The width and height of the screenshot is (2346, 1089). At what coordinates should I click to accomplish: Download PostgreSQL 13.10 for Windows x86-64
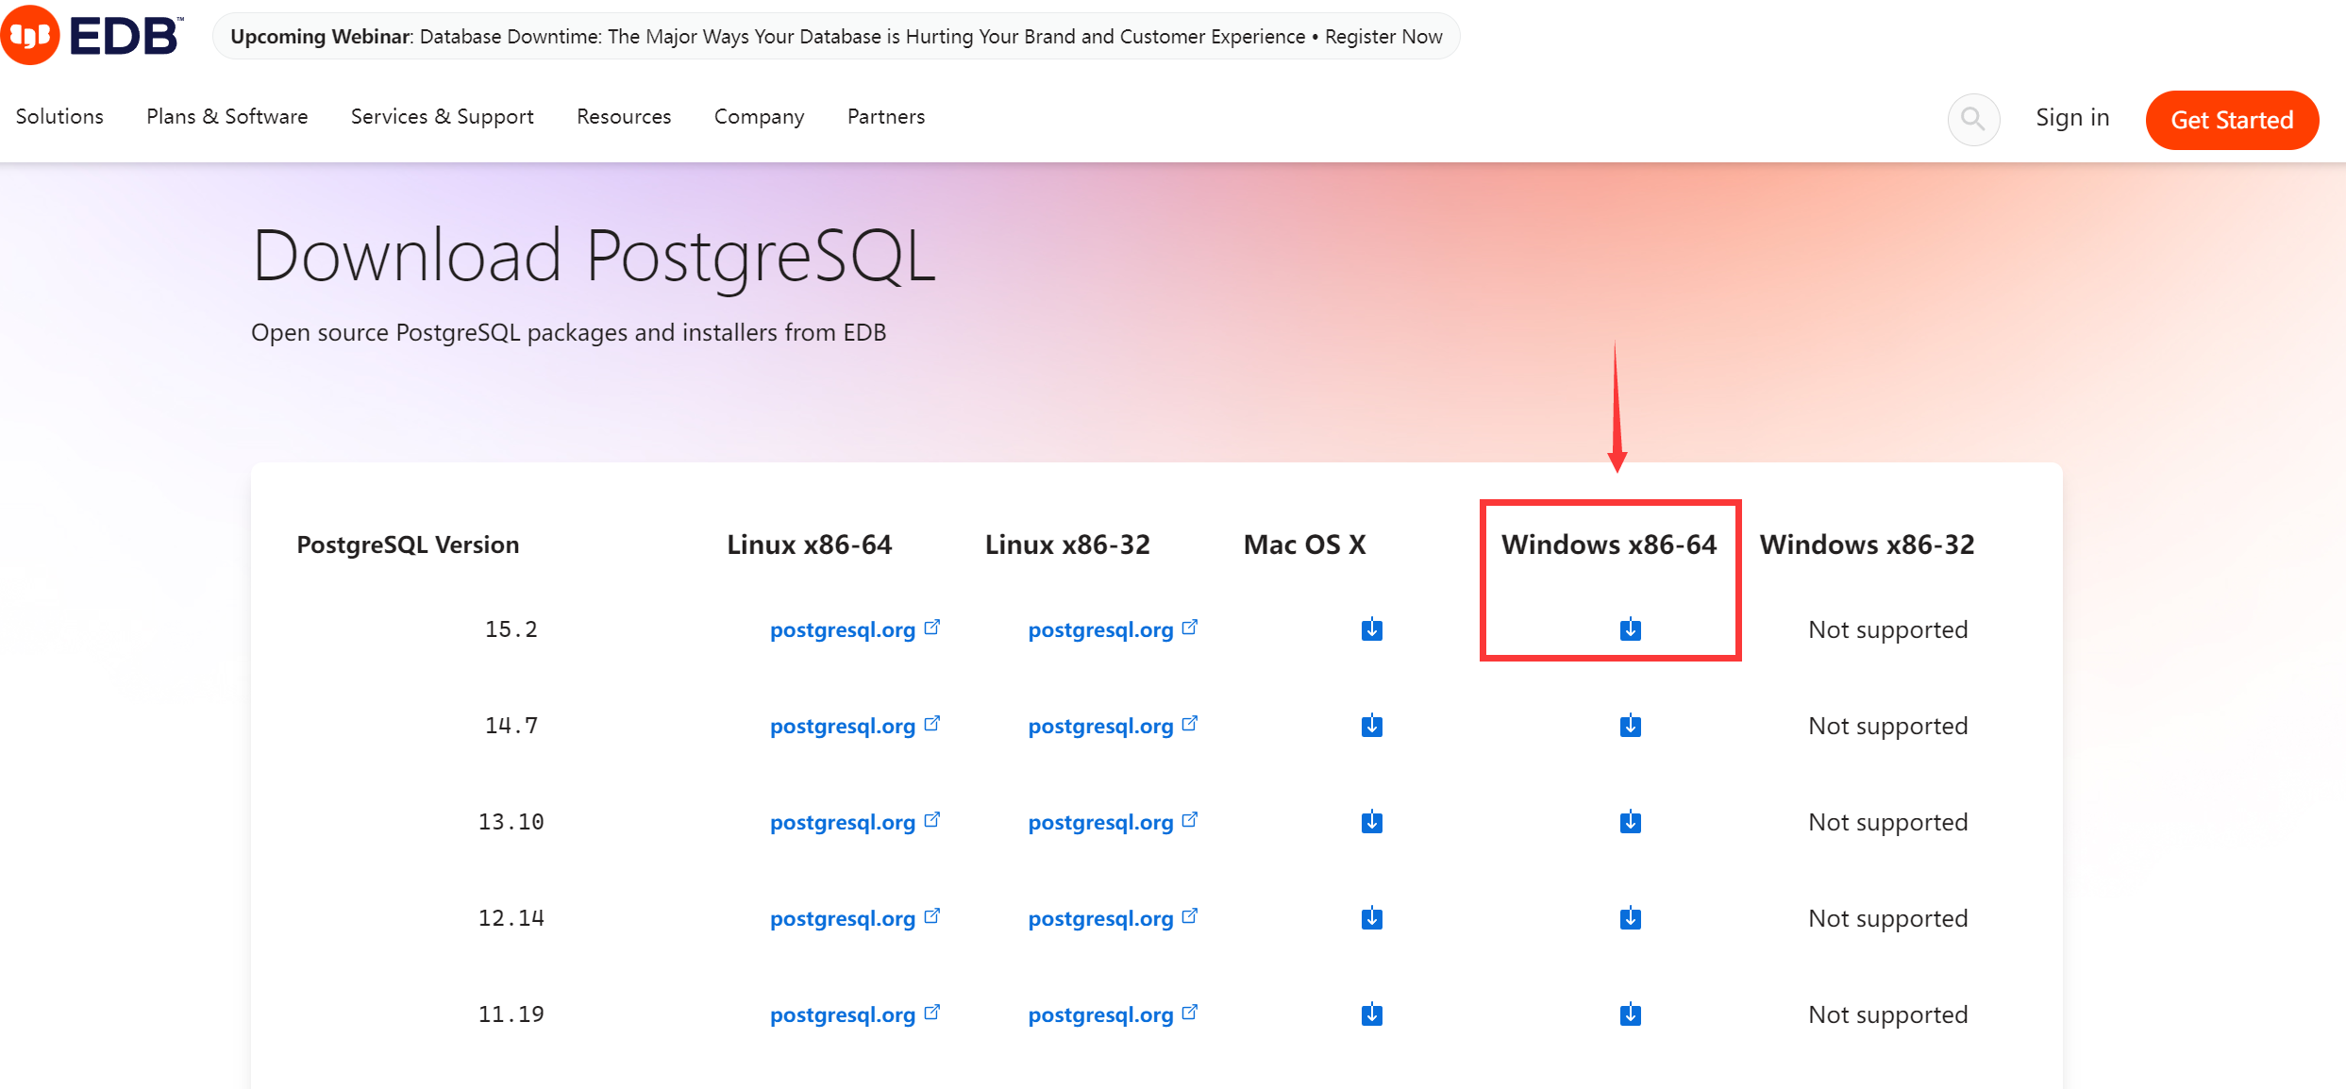tap(1630, 822)
